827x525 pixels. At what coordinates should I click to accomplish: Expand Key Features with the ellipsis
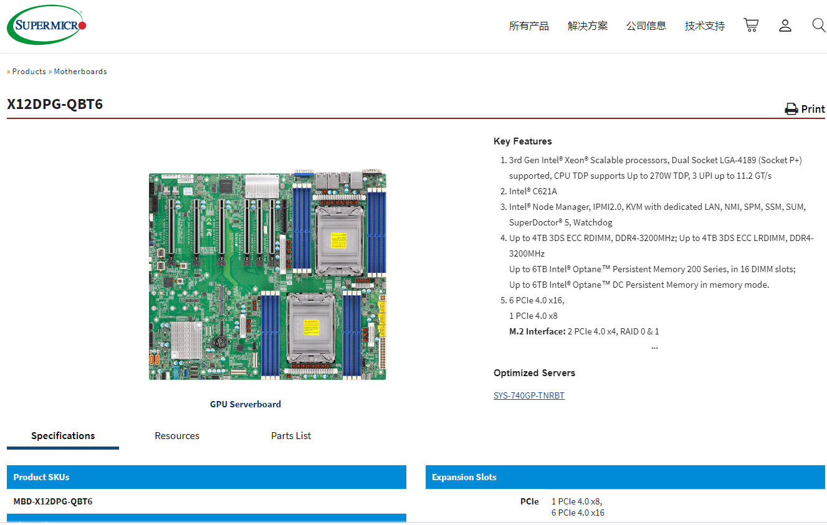click(x=654, y=347)
